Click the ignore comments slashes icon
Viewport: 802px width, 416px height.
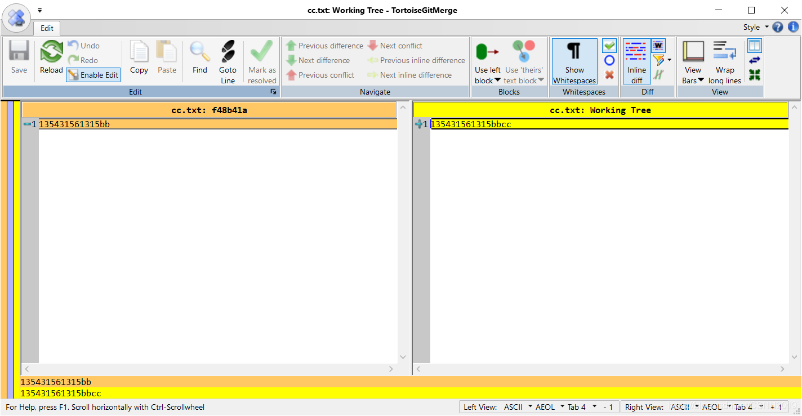point(658,75)
